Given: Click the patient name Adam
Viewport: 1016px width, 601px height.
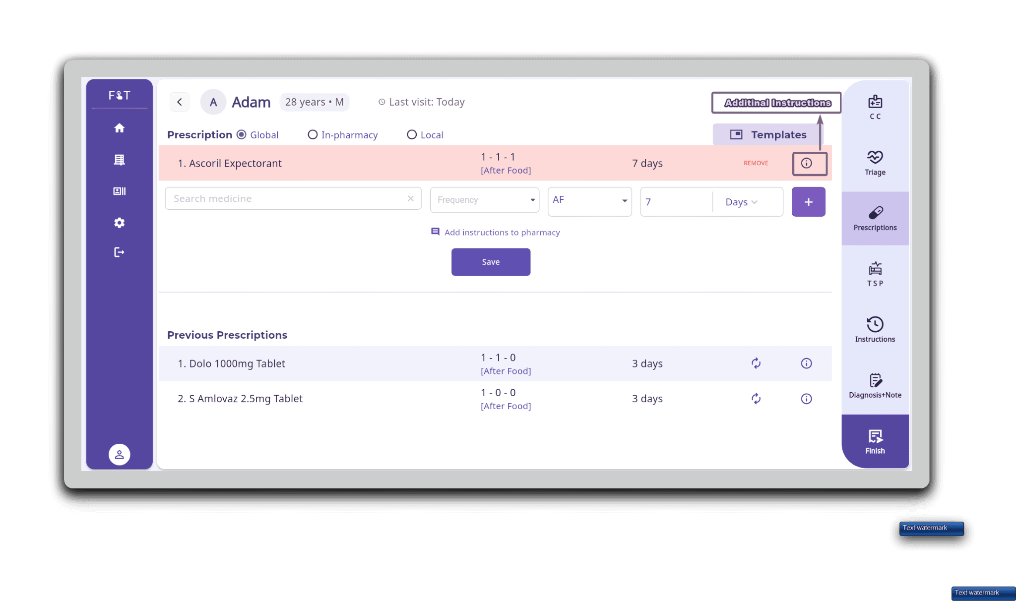Looking at the screenshot, I should click(251, 102).
